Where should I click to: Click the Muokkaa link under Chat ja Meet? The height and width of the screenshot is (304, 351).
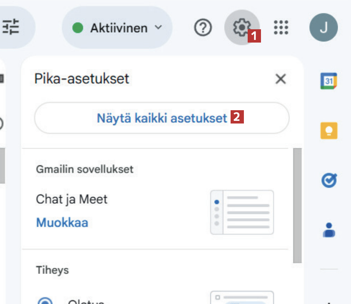62,222
